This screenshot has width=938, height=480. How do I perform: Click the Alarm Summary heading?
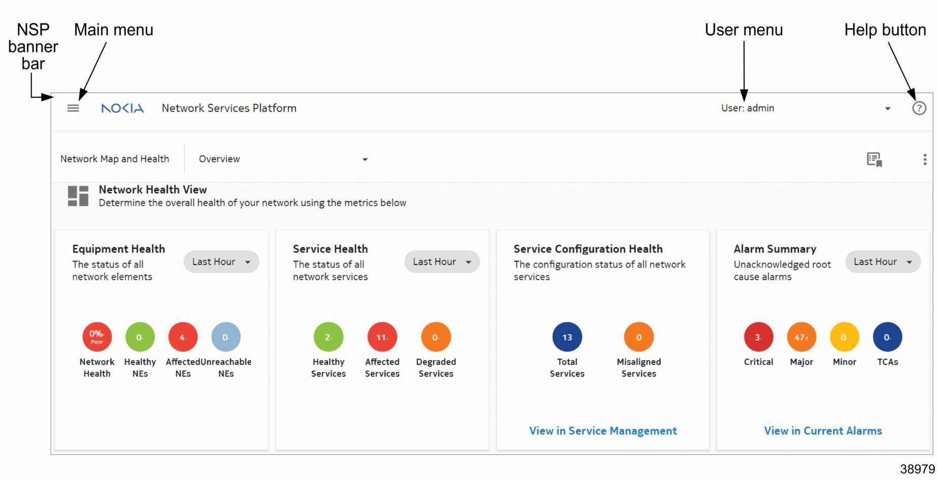(775, 249)
